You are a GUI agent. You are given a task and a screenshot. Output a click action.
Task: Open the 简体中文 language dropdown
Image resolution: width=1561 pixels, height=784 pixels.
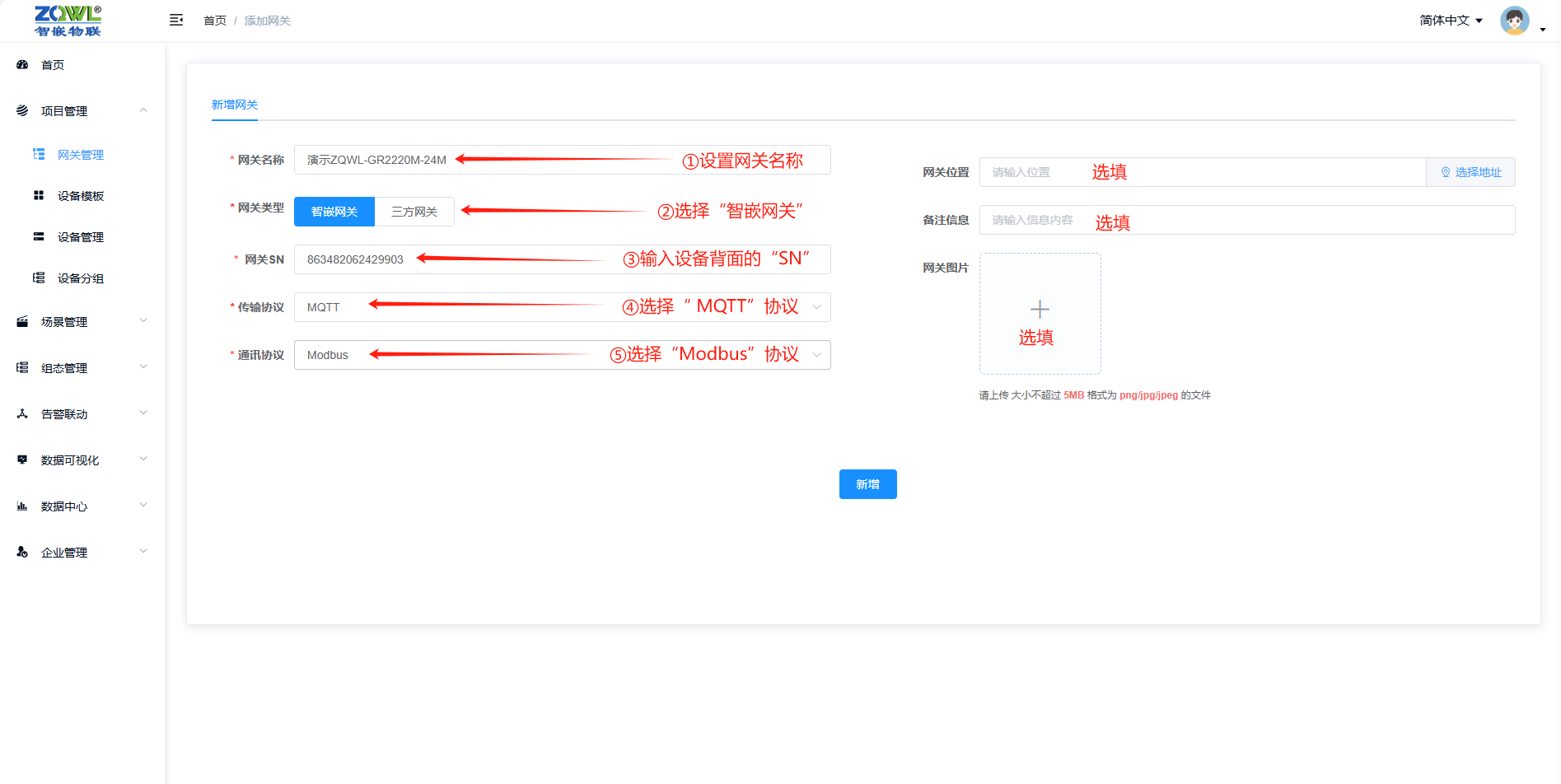pyautogui.click(x=1451, y=21)
